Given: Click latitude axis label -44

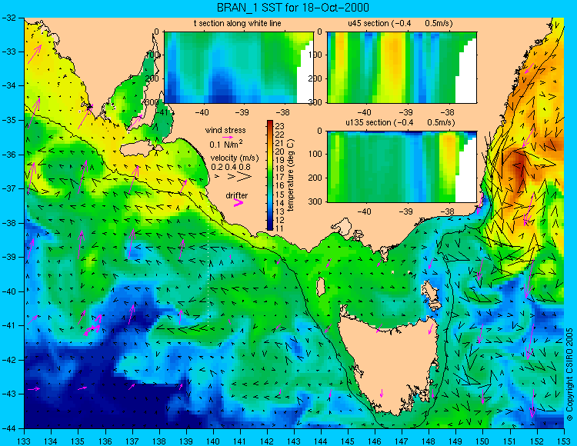Looking at the screenshot, I should click(x=9, y=428).
